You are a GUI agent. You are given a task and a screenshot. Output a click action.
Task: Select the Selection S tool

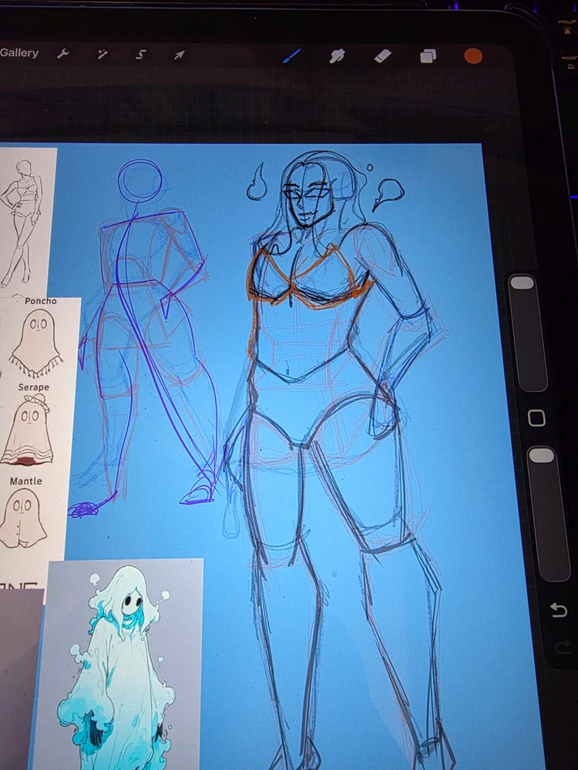point(140,55)
